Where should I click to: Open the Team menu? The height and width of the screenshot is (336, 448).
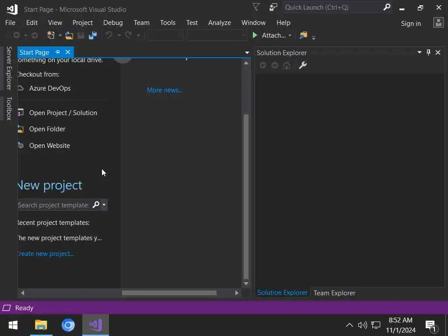coord(141,23)
